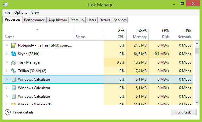202x122 pixels.
Task: Expand the Skype (32 bit) process
Action: pyautogui.click(x=7, y=54)
